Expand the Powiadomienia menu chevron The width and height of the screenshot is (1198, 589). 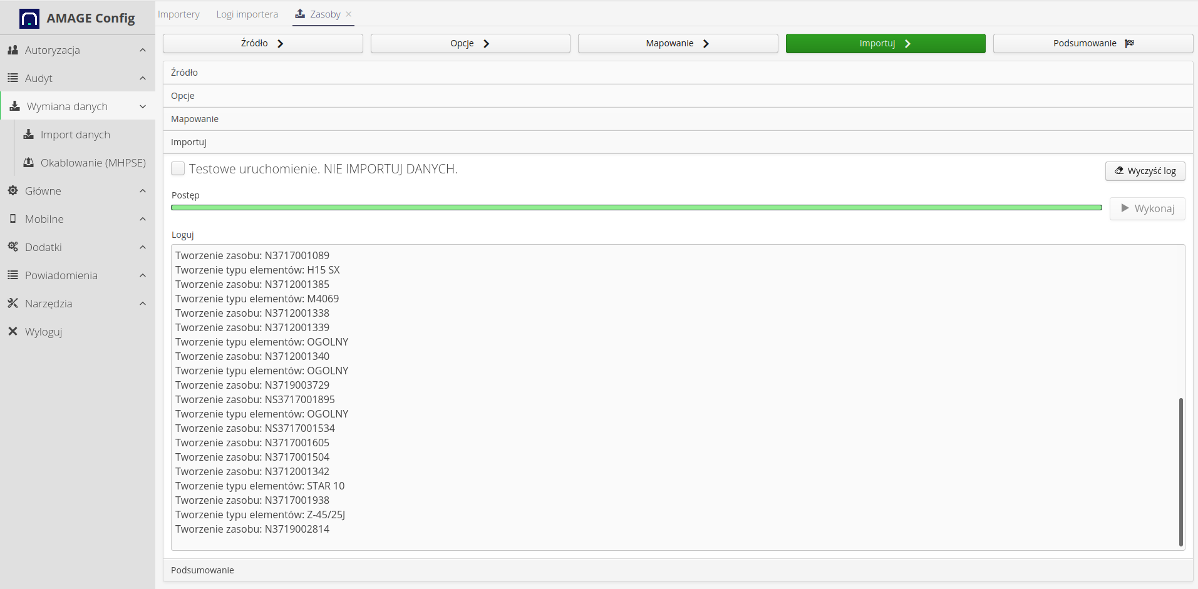tap(143, 275)
